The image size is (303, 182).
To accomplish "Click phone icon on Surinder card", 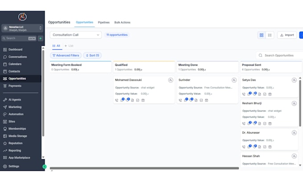I will [x=180, y=101].
